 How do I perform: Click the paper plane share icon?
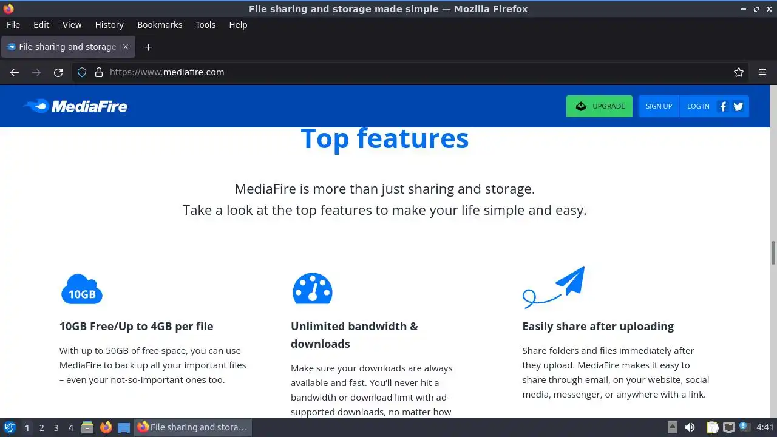click(x=554, y=287)
